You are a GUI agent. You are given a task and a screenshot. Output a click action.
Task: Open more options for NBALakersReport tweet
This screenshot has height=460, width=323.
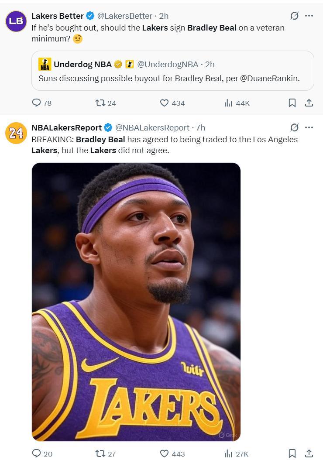point(309,127)
